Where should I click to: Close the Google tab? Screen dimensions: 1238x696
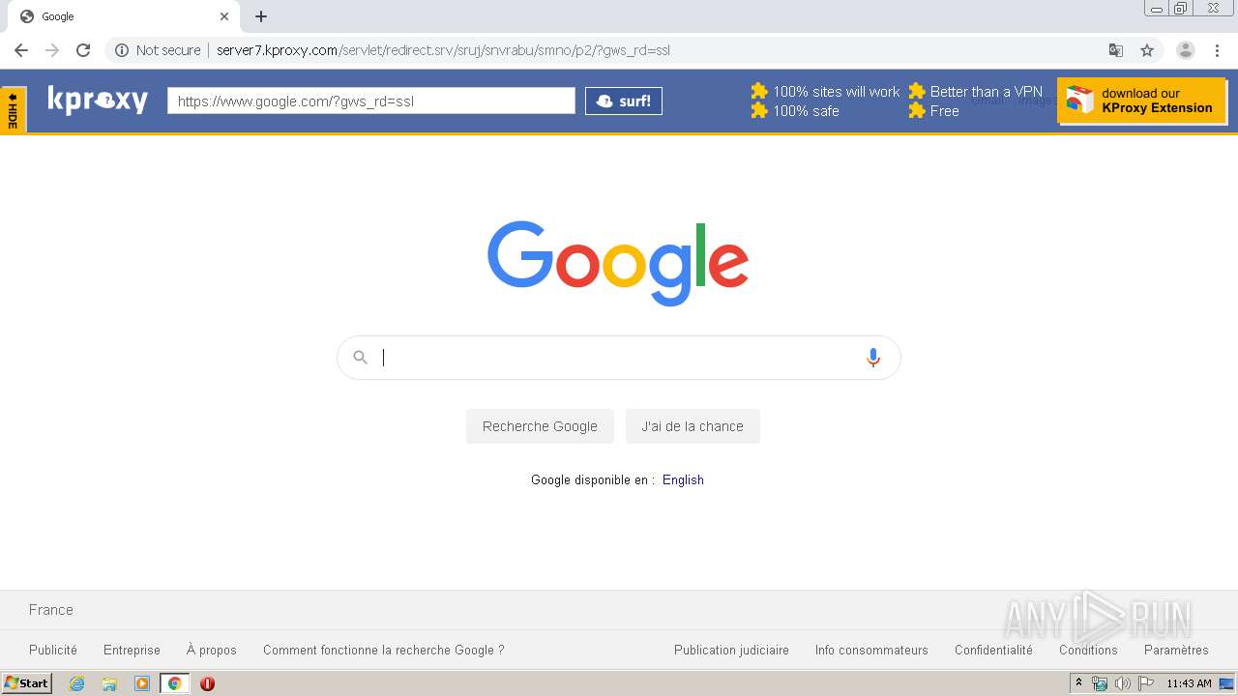click(x=224, y=16)
